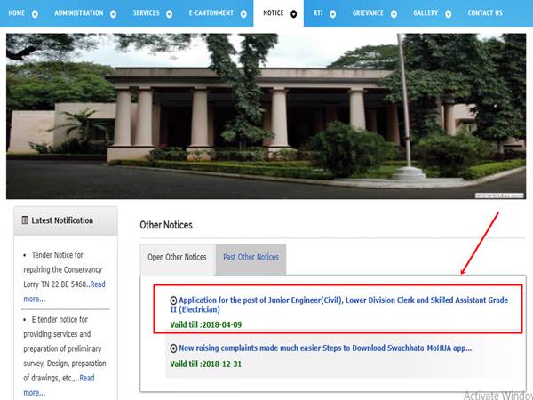Expand the SERVICES dropdown arrow
This screenshot has width=533, height=400.
point(169,14)
